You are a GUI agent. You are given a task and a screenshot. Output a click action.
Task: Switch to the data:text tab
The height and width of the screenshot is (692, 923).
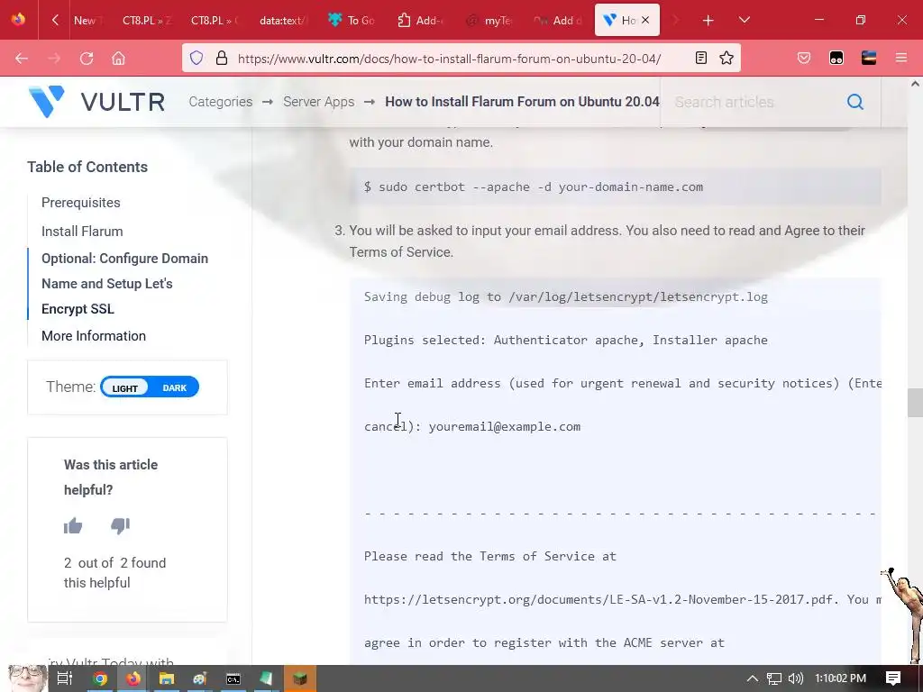pyautogui.click(x=284, y=21)
